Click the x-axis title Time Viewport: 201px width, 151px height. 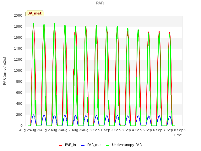178,135
